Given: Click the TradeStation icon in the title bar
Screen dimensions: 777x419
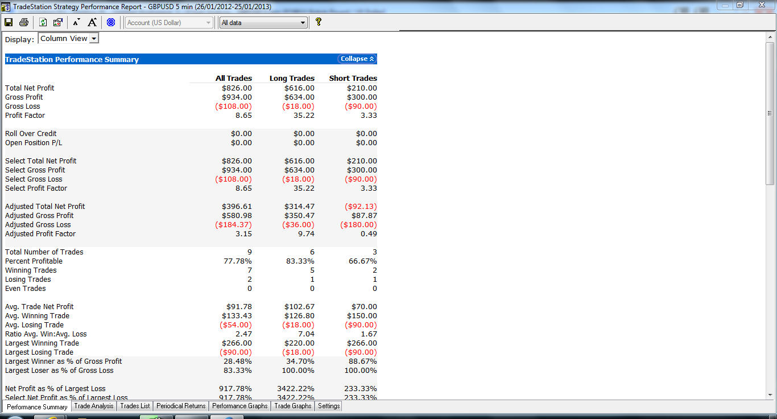Looking at the screenshot, I should 6,6.
